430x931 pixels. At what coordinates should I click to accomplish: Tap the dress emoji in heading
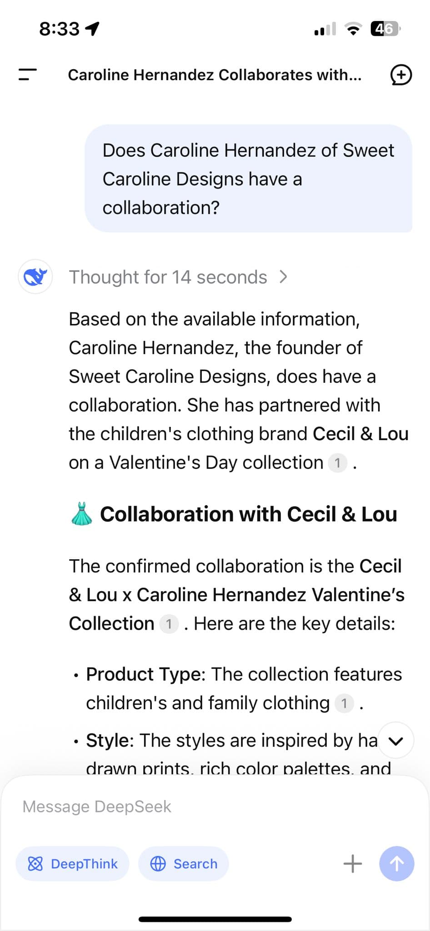[82, 514]
